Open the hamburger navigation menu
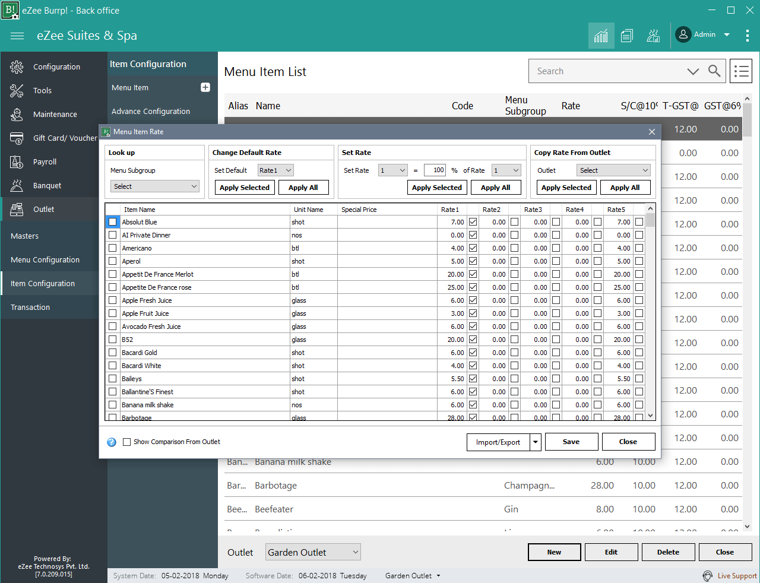This screenshot has height=583, width=760. pyautogui.click(x=17, y=36)
